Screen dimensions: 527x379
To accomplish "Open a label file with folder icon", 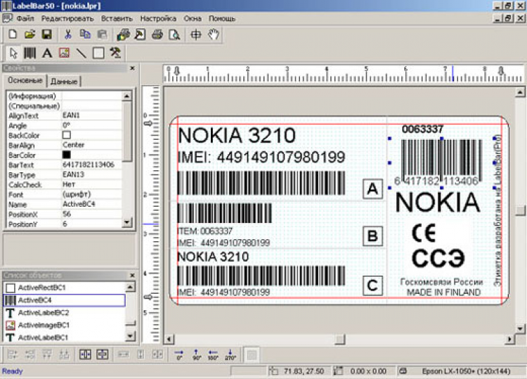I will tap(30, 34).
